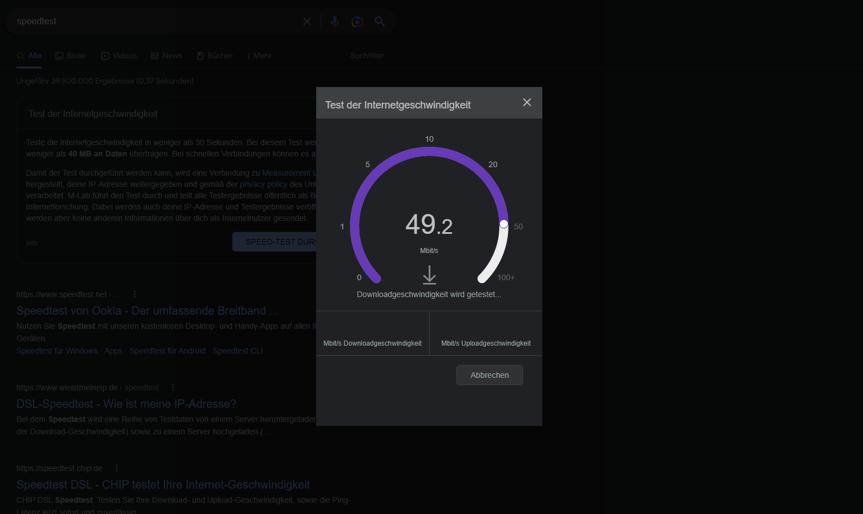Open options menu for speedtest.chip.de result
Screen dimensions: 863x514
click(x=116, y=468)
